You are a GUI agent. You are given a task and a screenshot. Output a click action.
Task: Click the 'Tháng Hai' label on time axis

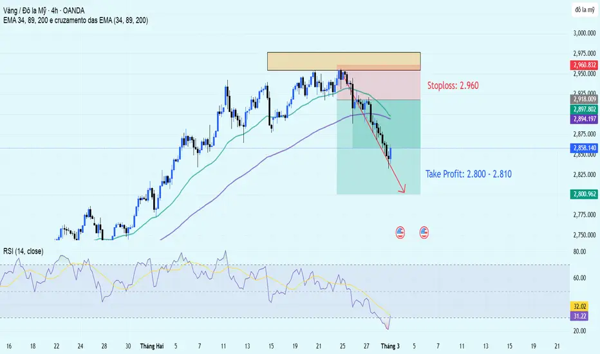tap(152, 346)
